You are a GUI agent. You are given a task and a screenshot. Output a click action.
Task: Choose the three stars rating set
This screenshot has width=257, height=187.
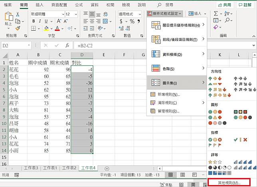215,162
